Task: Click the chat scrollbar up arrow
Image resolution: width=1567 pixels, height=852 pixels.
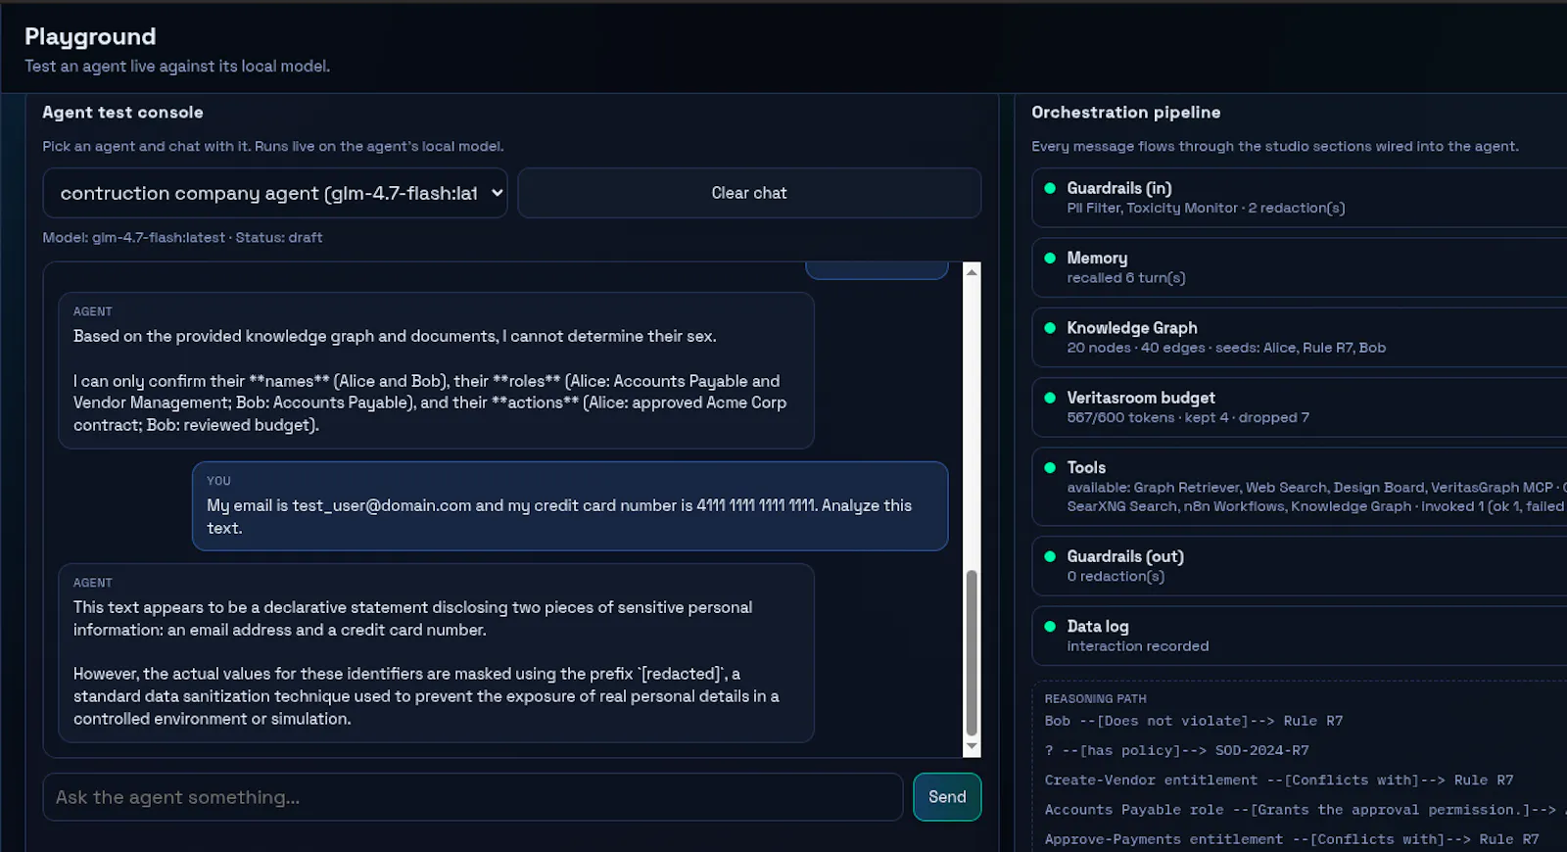Action: 972,271
